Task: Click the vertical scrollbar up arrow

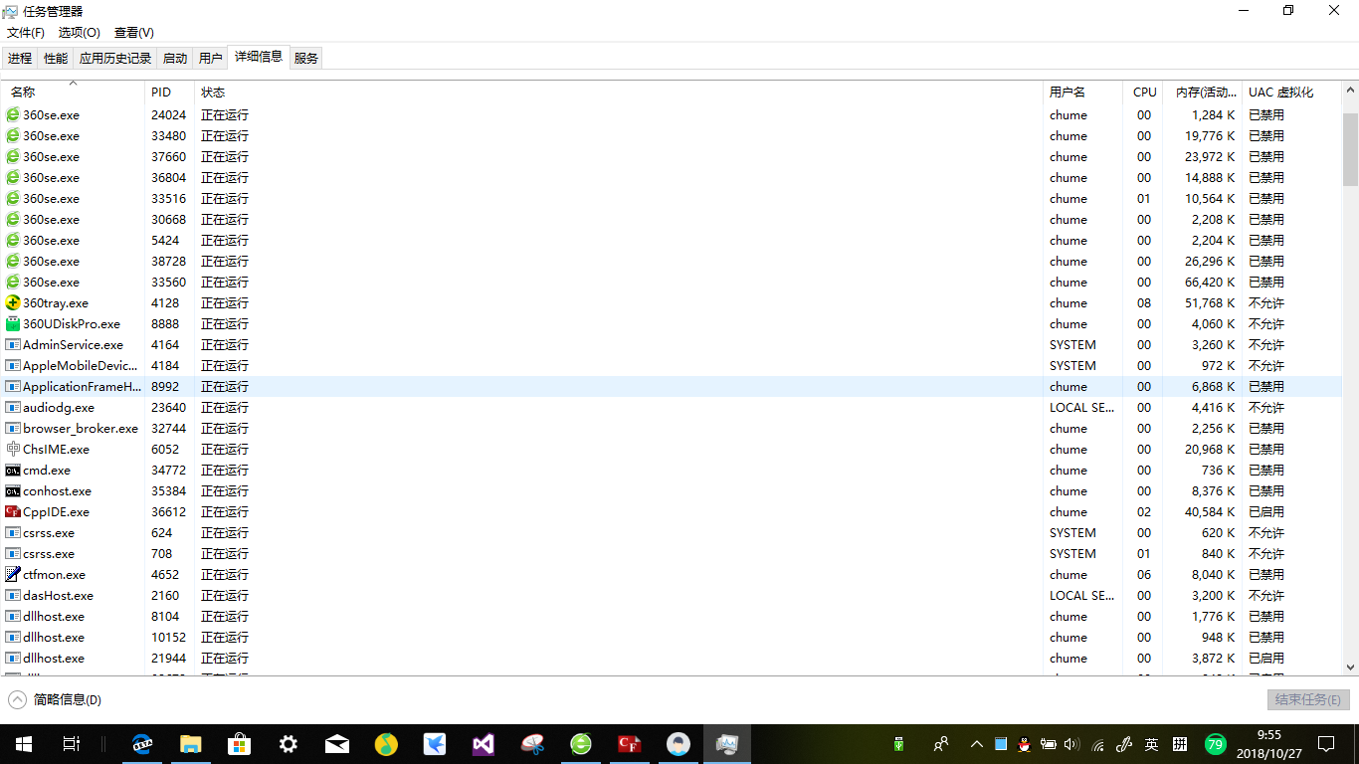Action: click(1350, 91)
